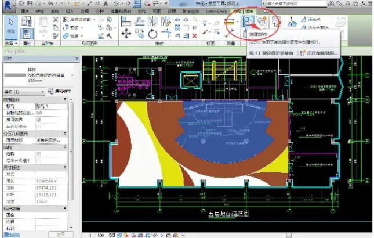Screen dimensions: 374x238
Task: Click the Properties panel vertical scrollbar
Action: click(x=71, y=151)
